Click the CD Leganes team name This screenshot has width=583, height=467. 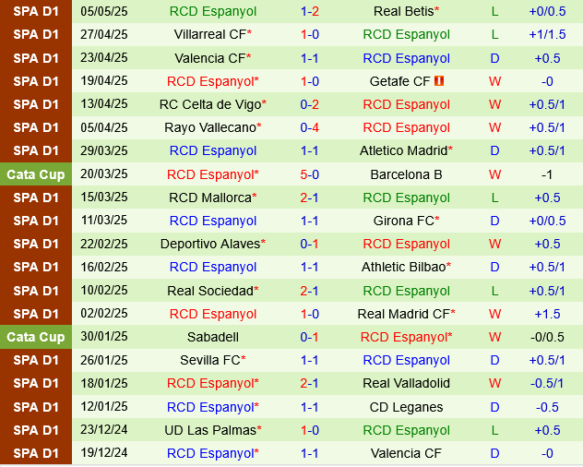406,407
